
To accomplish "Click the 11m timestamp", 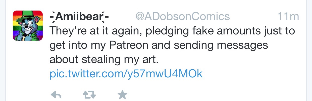I will click(288, 17).
